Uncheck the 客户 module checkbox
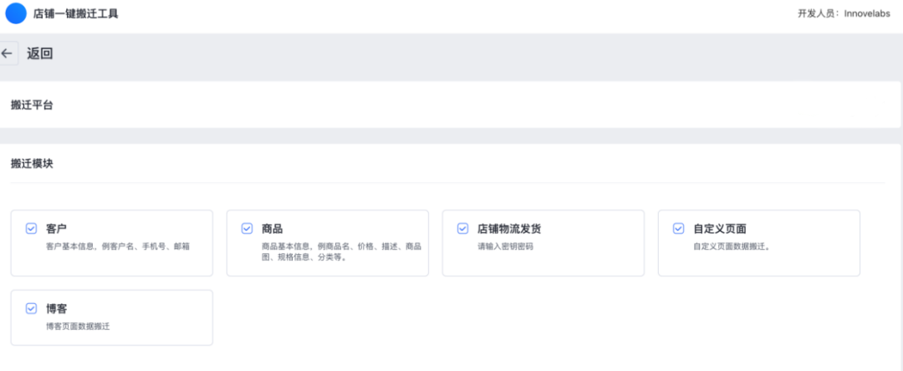Image resolution: width=903 pixels, height=371 pixels. (x=31, y=228)
